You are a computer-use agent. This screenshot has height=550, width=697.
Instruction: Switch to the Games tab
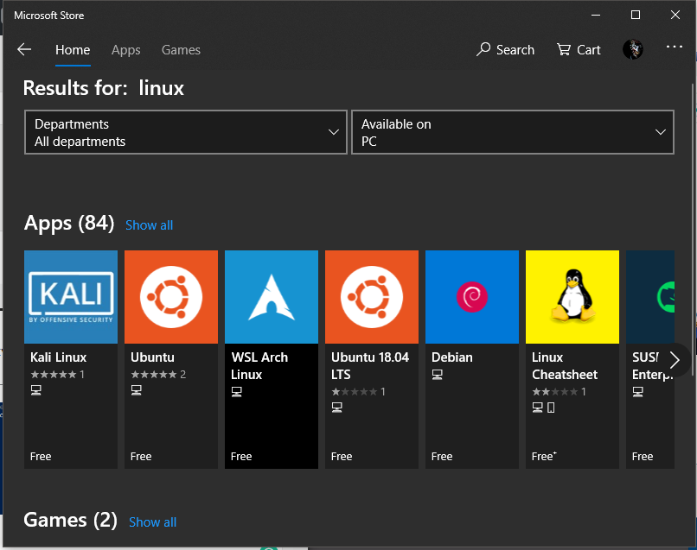[x=181, y=50]
